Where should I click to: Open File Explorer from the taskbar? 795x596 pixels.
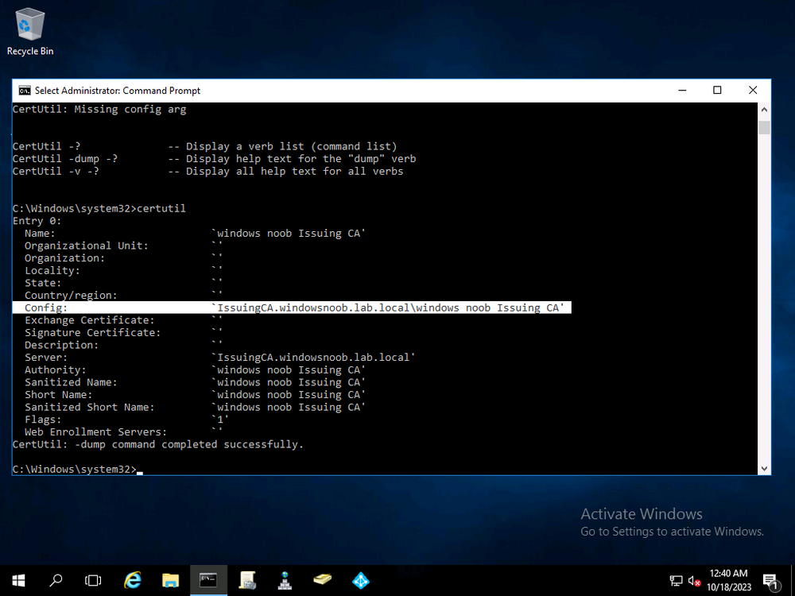170,580
